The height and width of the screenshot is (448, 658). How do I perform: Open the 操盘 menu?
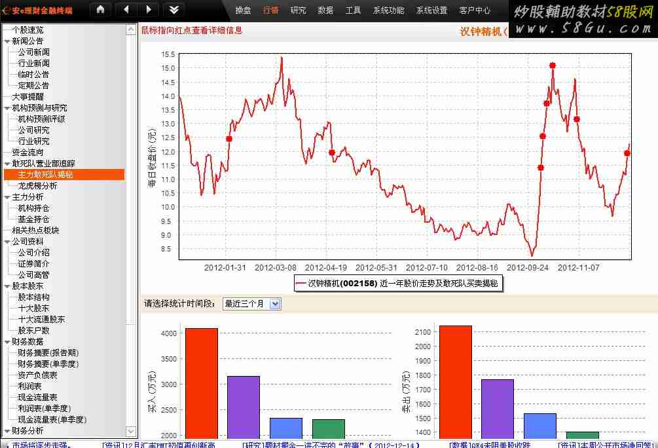coord(243,10)
